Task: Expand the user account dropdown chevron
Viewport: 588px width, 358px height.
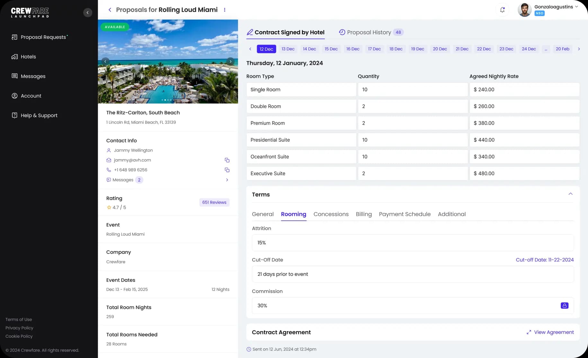Action: pos(576,7)
